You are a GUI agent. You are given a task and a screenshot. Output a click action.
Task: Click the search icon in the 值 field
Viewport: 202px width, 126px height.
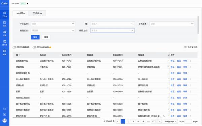[132, 24]
